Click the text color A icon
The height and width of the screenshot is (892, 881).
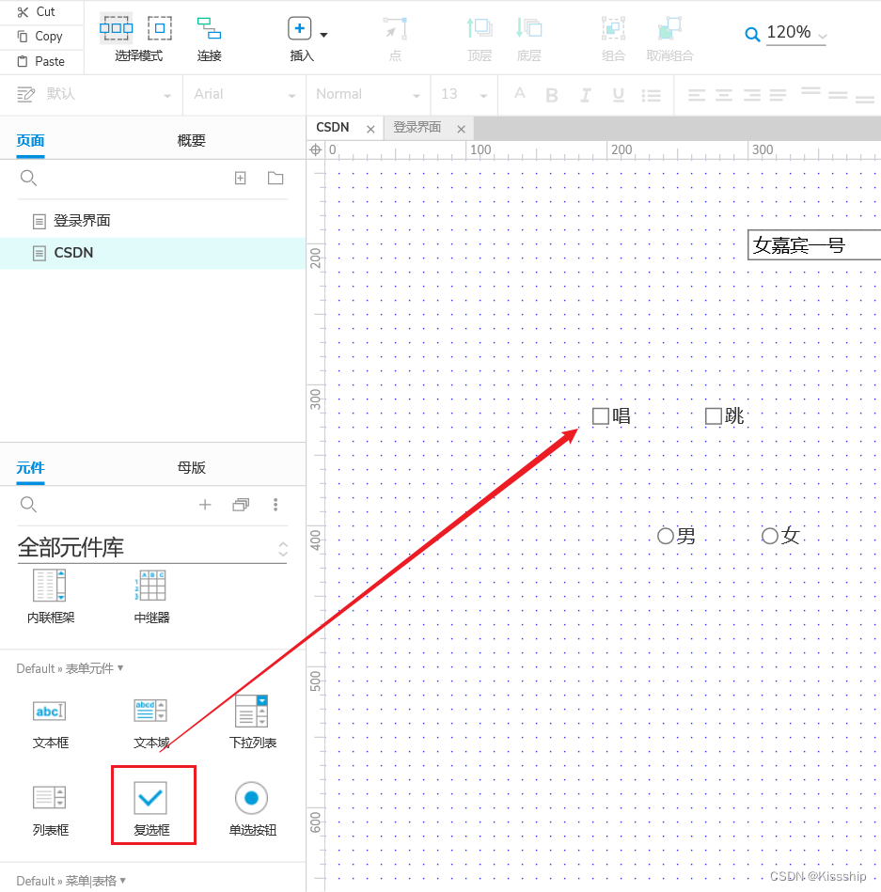pos(520,93)
